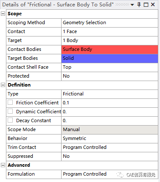Tick the Decay Constant parameter checkbox
The image size is (160, 182).
(10, 120)
